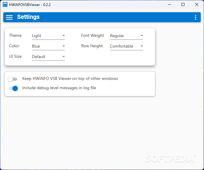204x170 pixels.
Task: Click the 'Include debug level messages' text
Action: tap(59, 88)
